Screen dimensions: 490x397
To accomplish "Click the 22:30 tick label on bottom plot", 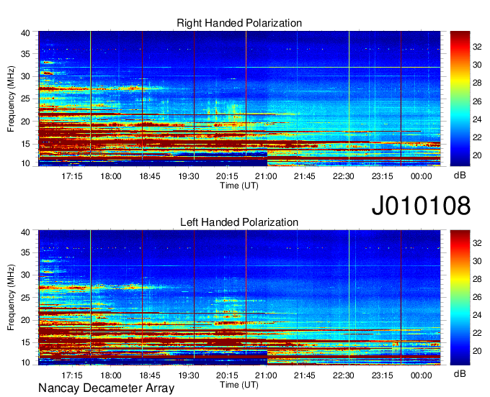I will pyautogui.click(x=344, y=375).
